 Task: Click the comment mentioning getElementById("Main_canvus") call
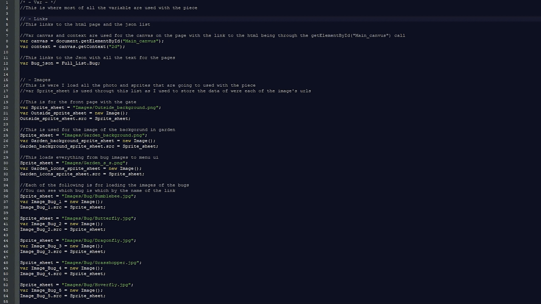point(212,36)
